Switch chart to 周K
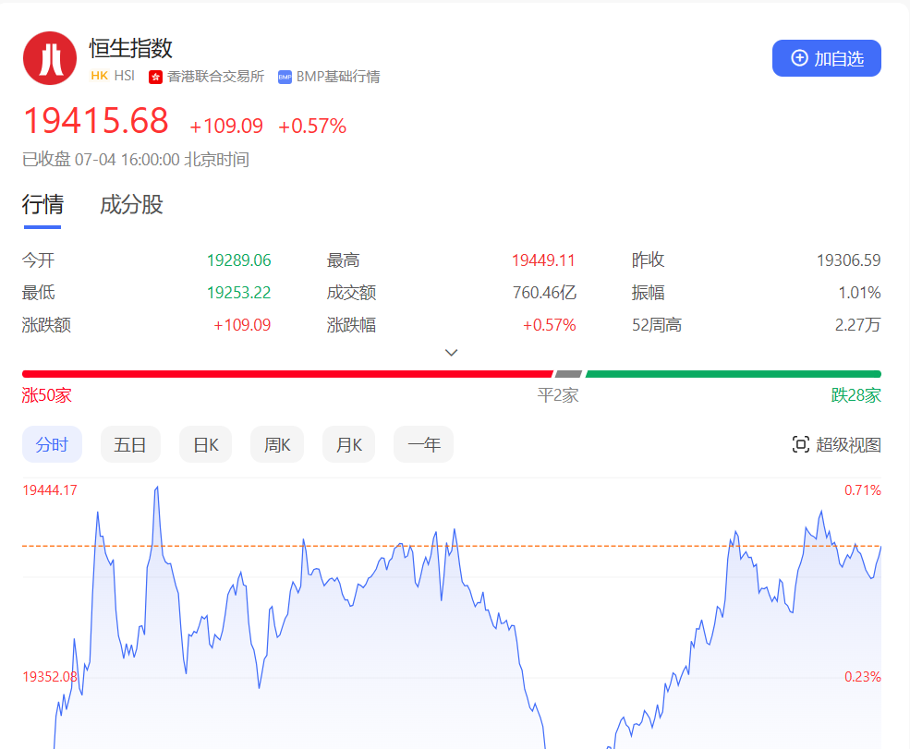The image size is (910, 749). [277, 445]
